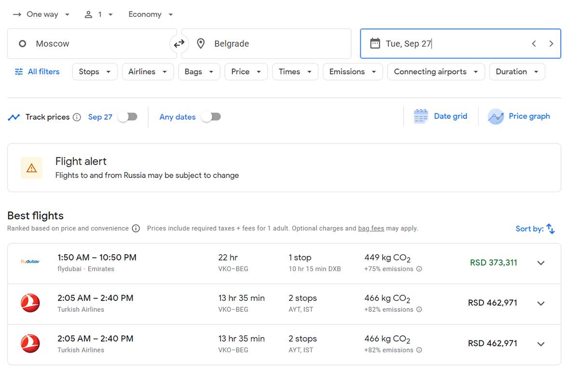Click info icon beside flydubai emissions

tap(419, 269)
